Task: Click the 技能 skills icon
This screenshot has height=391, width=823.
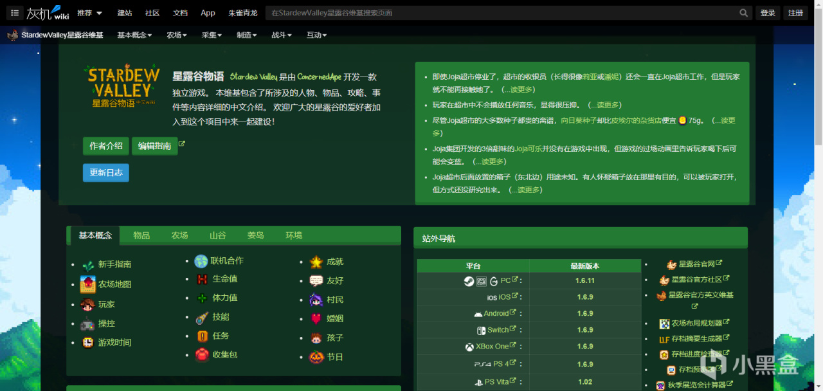Action: 203,317
